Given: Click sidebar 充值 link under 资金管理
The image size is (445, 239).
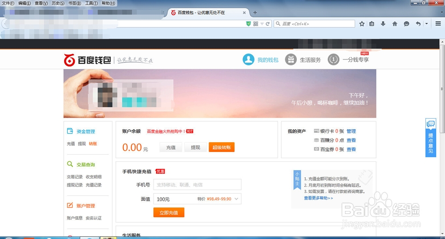Looking at the screenshot, I should pos(71,143).
